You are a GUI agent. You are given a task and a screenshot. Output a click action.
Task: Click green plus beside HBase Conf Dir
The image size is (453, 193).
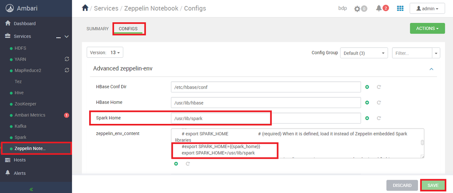(x=367, y=87)
